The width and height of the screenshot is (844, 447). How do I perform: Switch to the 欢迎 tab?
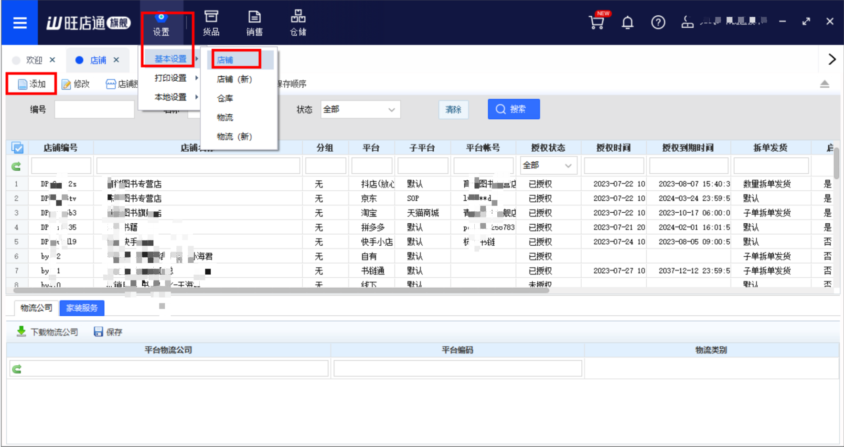click(x=33, y=60)
